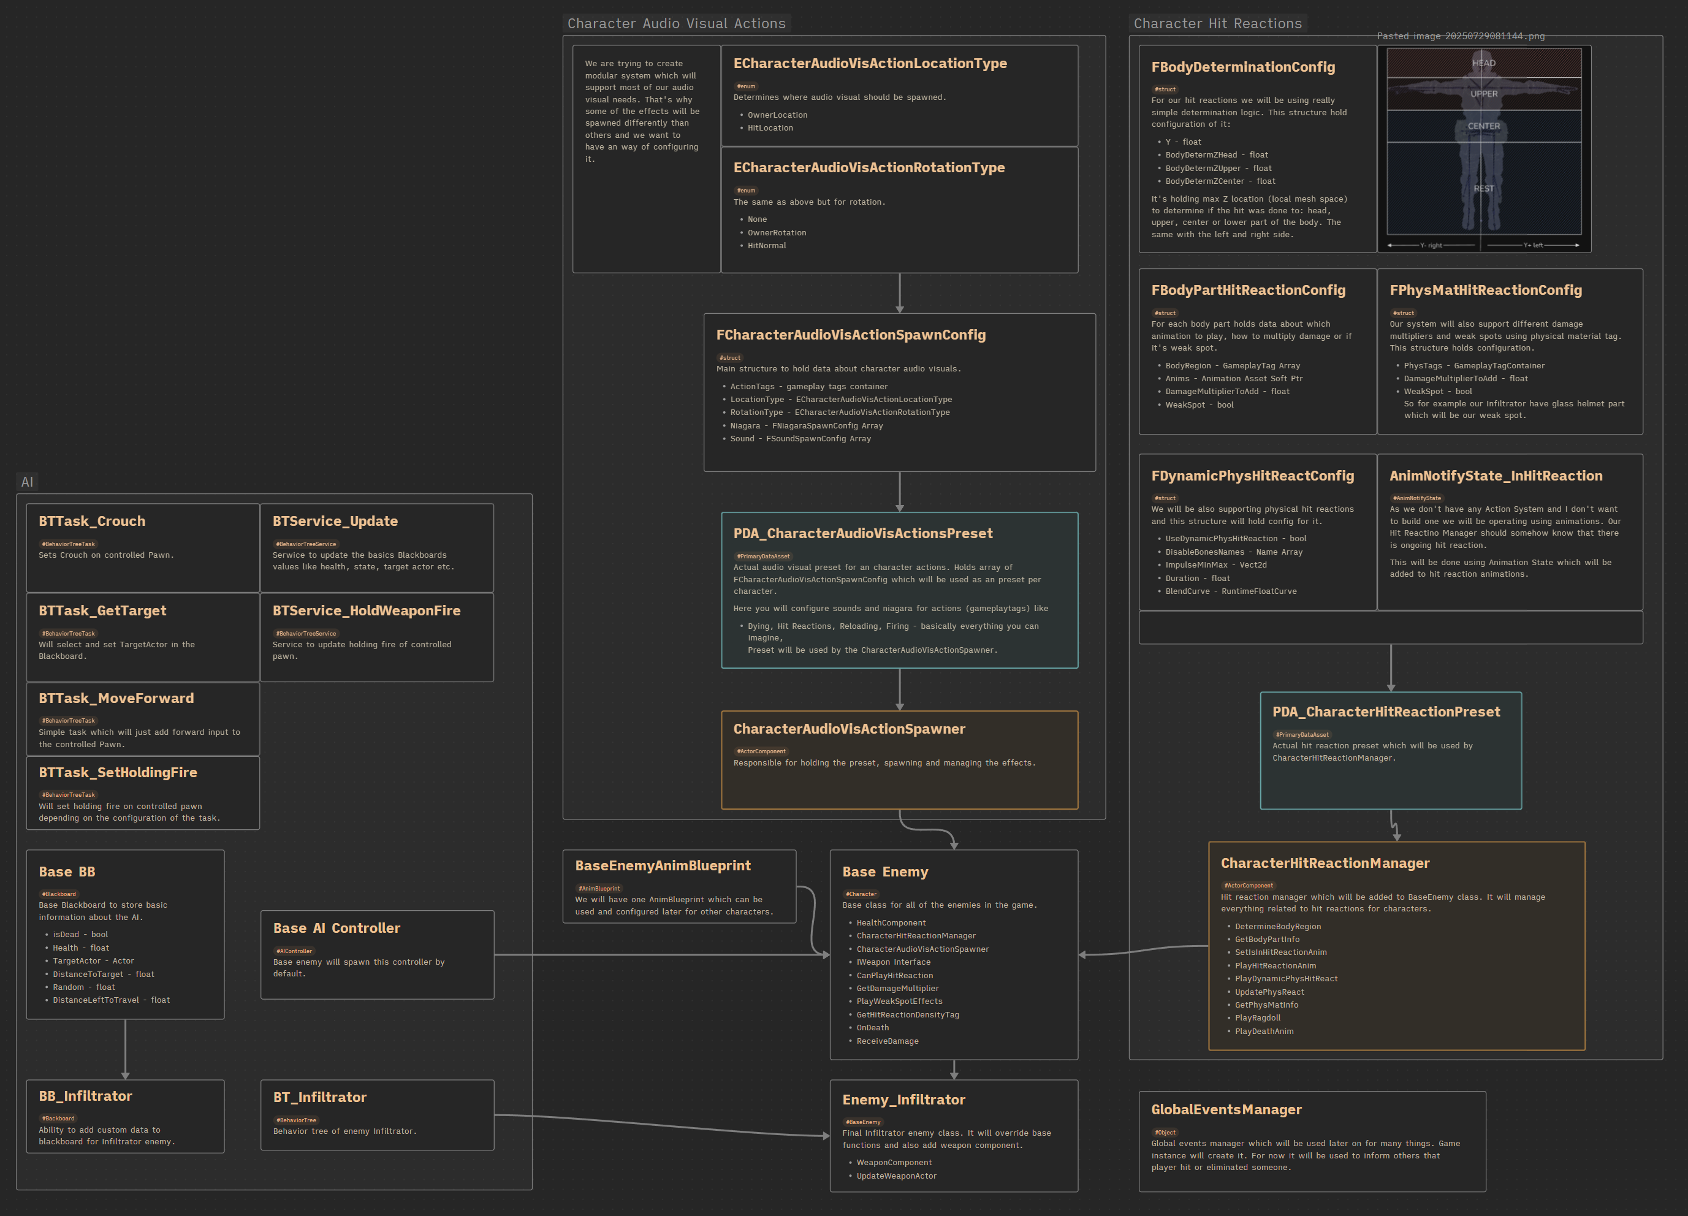Click the #struct tag in FBodyDeterminationConfig card
1688x1216 pixels.
(1165, 89)
